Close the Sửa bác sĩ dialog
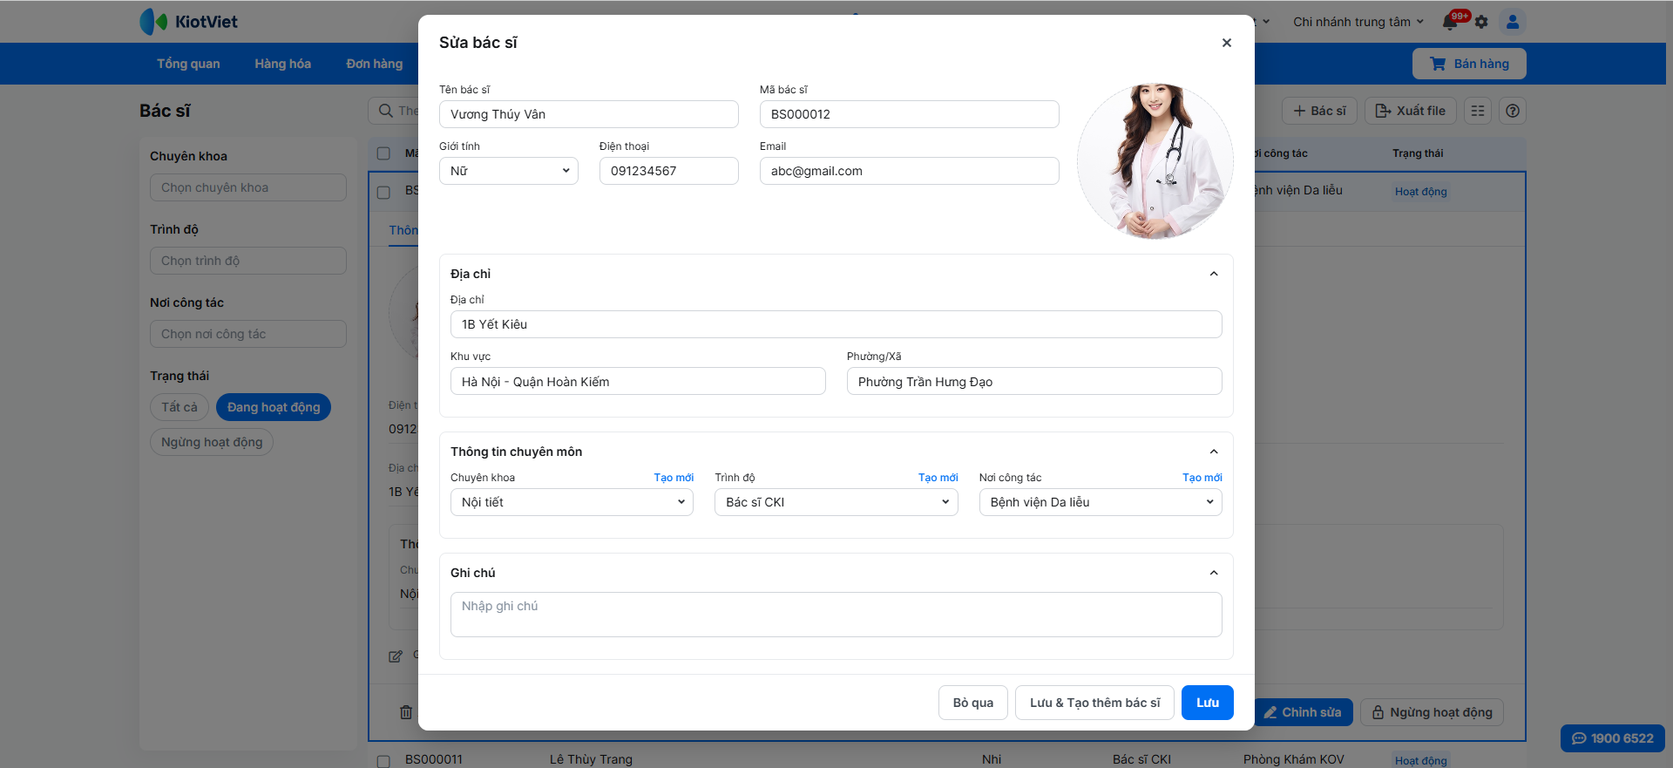 [1226, 43]
